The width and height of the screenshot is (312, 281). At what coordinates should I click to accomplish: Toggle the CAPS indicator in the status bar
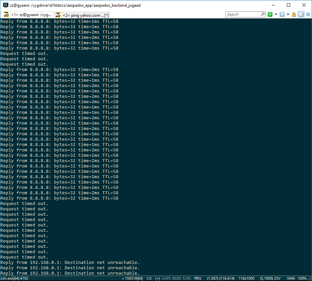(166, 278)
